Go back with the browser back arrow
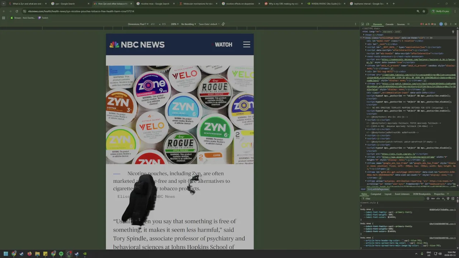This screenshot has height=258, width=459. click(x=4, y=11)
